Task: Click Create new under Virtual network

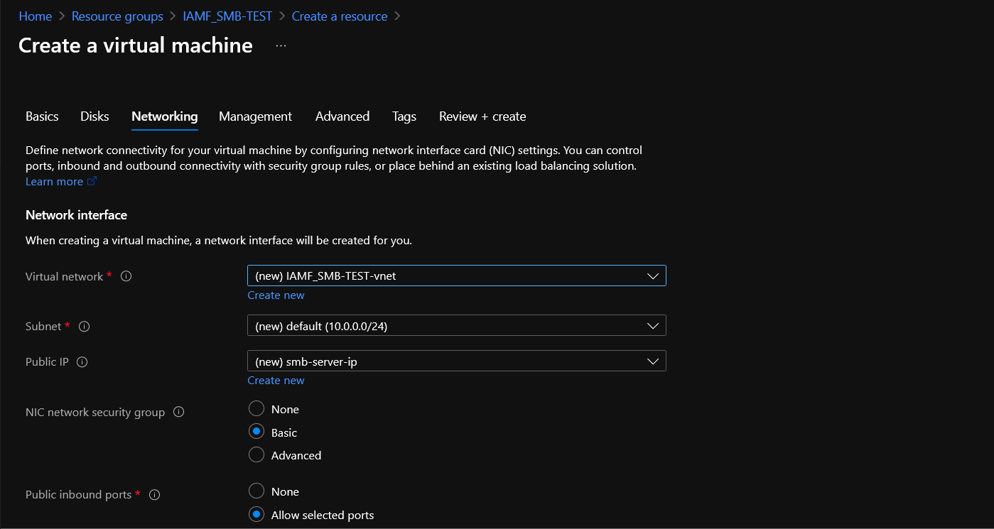Action: click(x=276, y=295)
